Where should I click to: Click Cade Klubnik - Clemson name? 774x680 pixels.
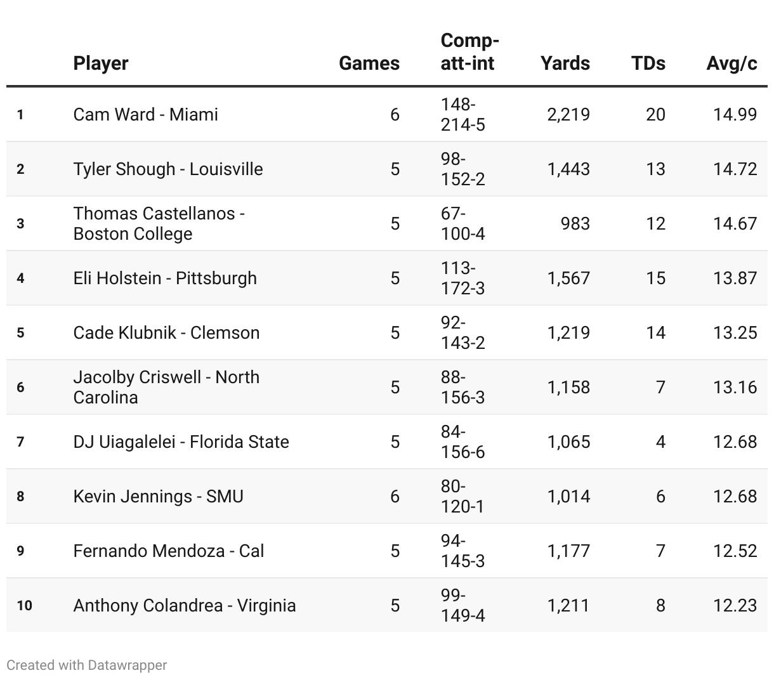click(x=166, y=332)
